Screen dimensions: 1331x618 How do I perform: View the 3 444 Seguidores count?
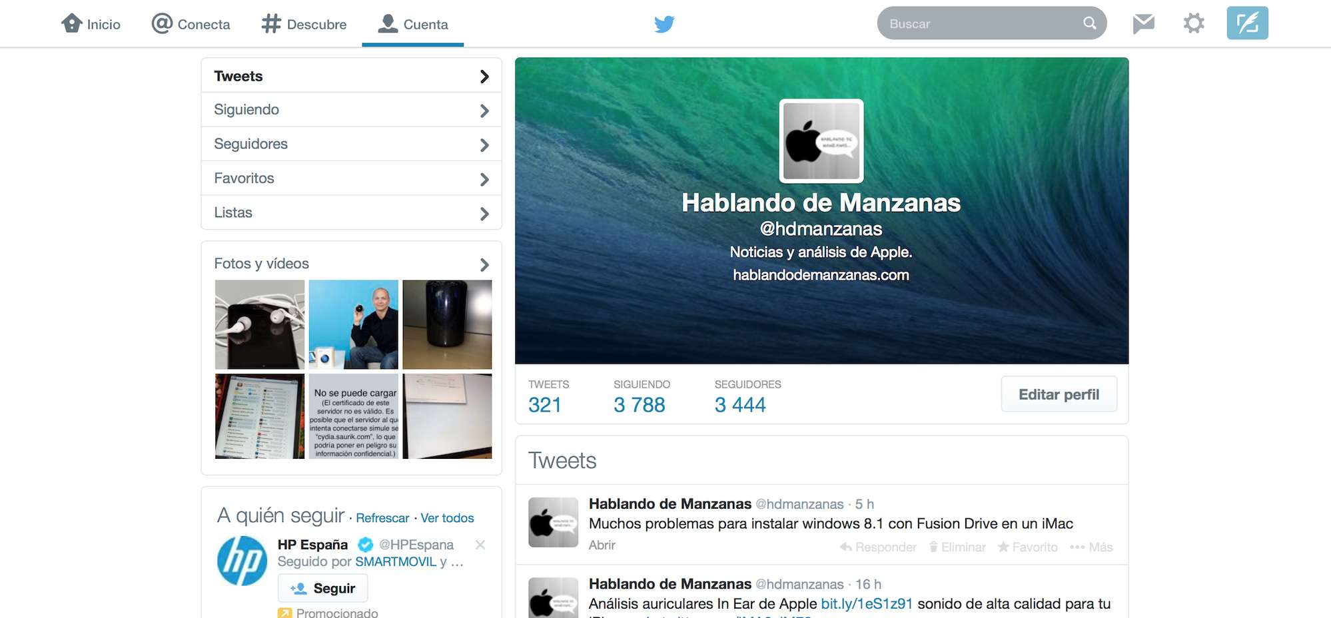click(740, 405)
